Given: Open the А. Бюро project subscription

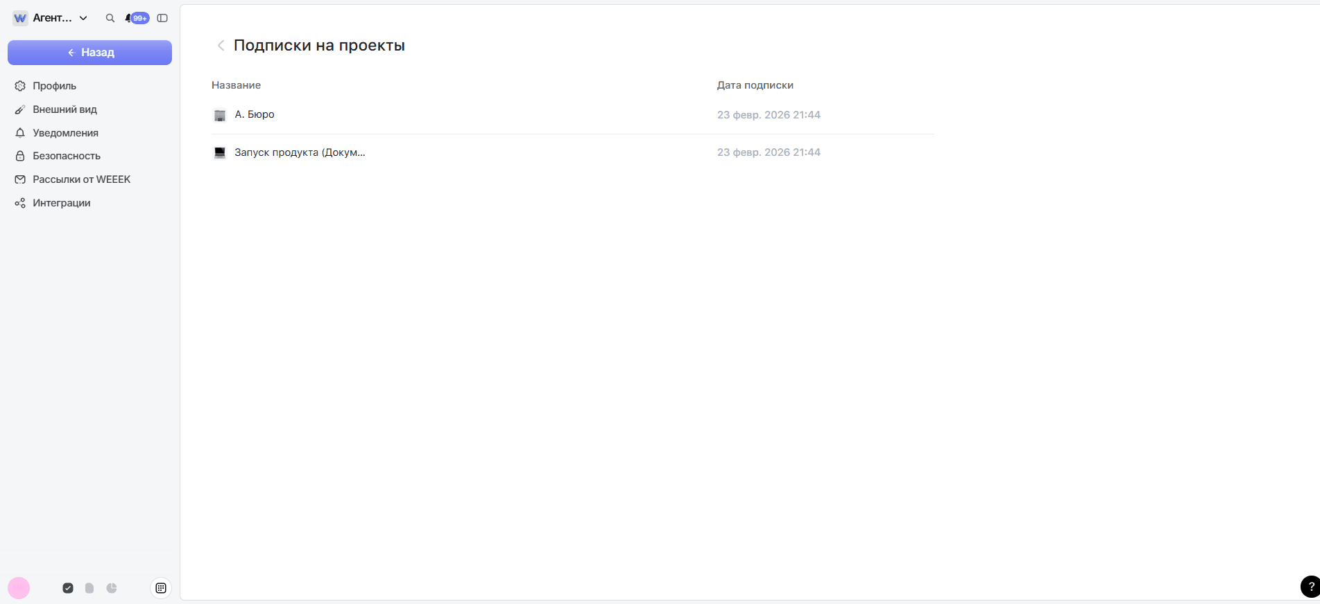Looking at the screenshot, I should pyautogui.click(x=254, y=115).
